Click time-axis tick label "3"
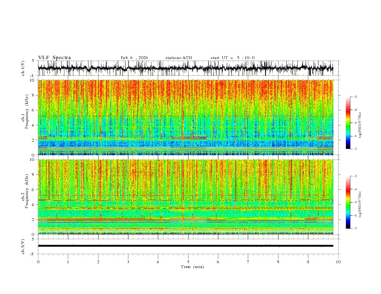Image resolution: width=381 pixels, height=294 pixels. coord(128,262)
